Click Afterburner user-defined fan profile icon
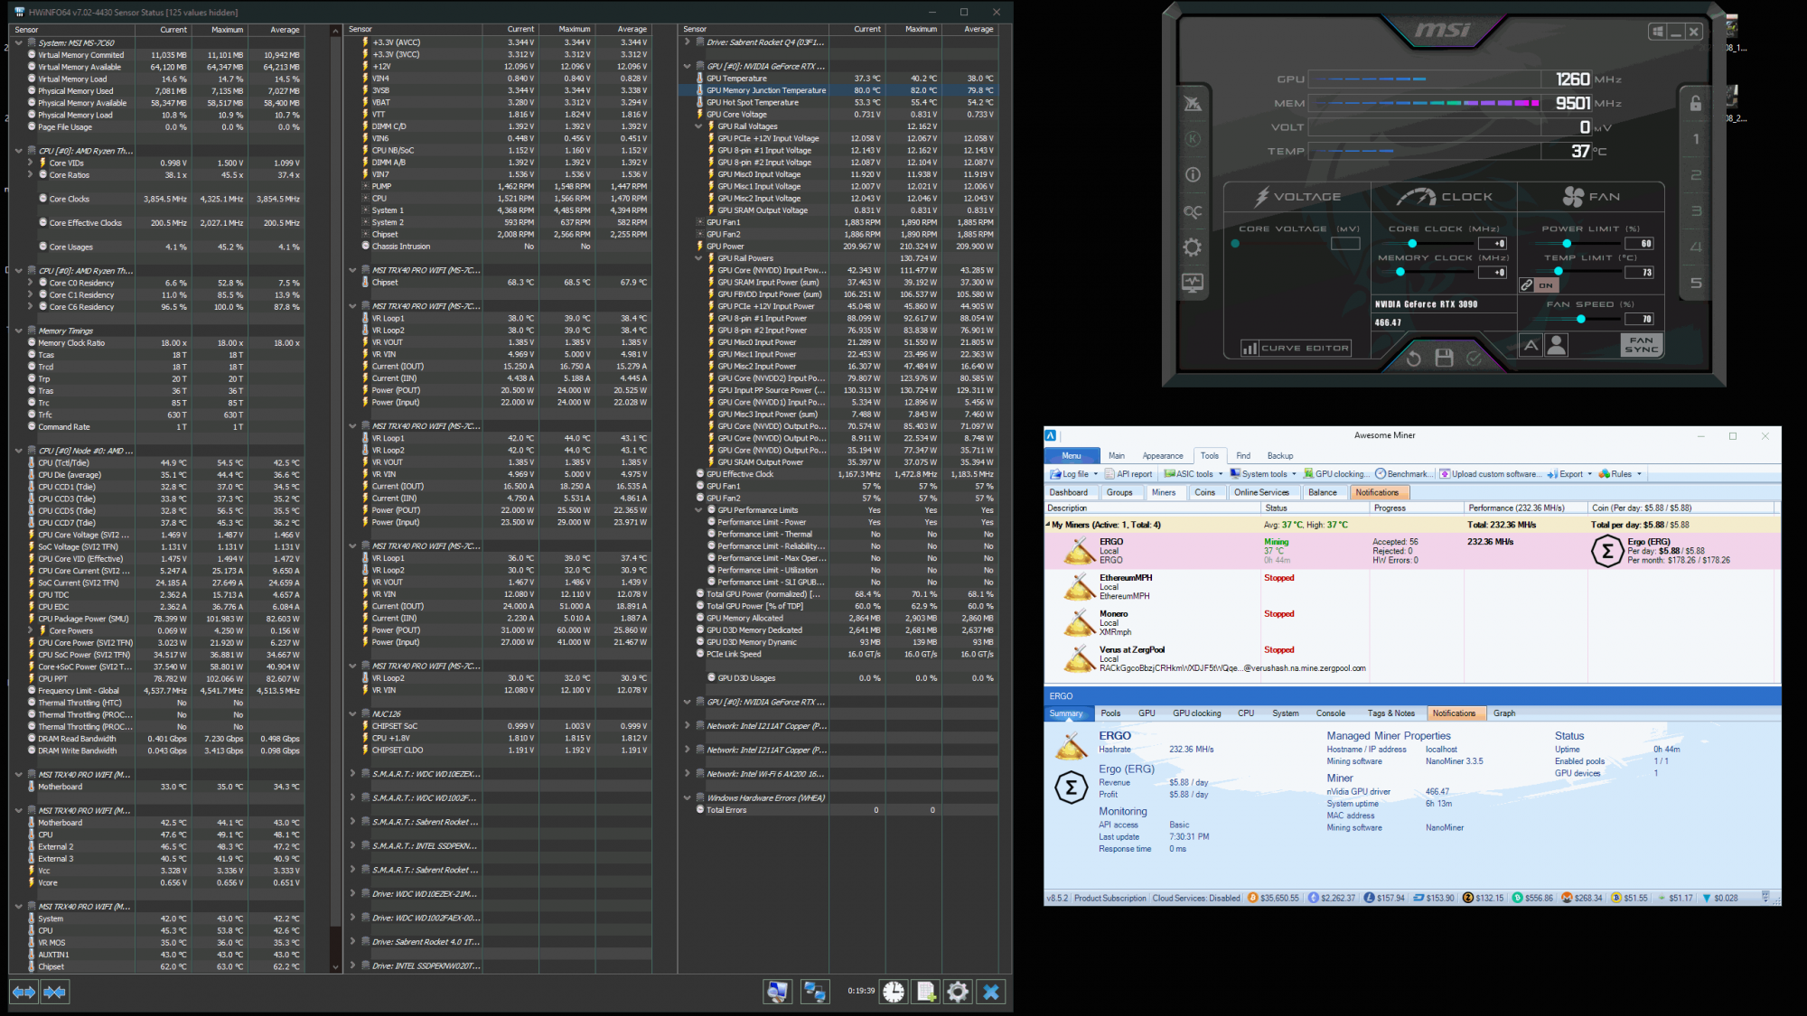1807x1016 pixels. point(1556,345)
